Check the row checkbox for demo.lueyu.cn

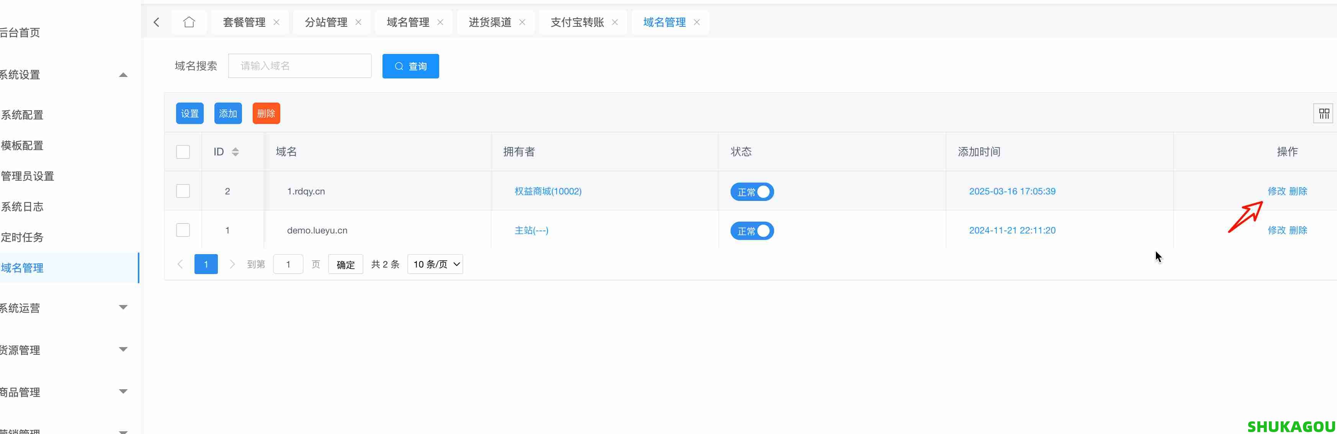click(183, 230)
